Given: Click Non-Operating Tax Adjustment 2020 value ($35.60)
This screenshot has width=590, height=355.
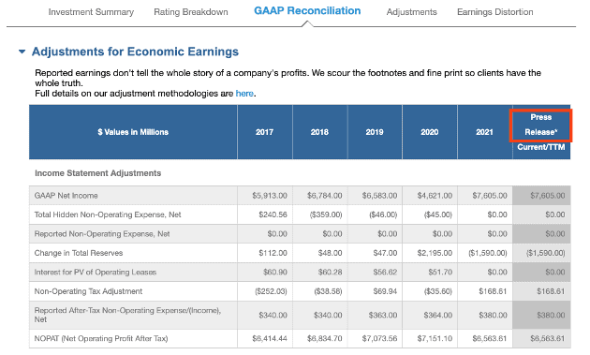Looking at the screenshot, I should (437, 291).
